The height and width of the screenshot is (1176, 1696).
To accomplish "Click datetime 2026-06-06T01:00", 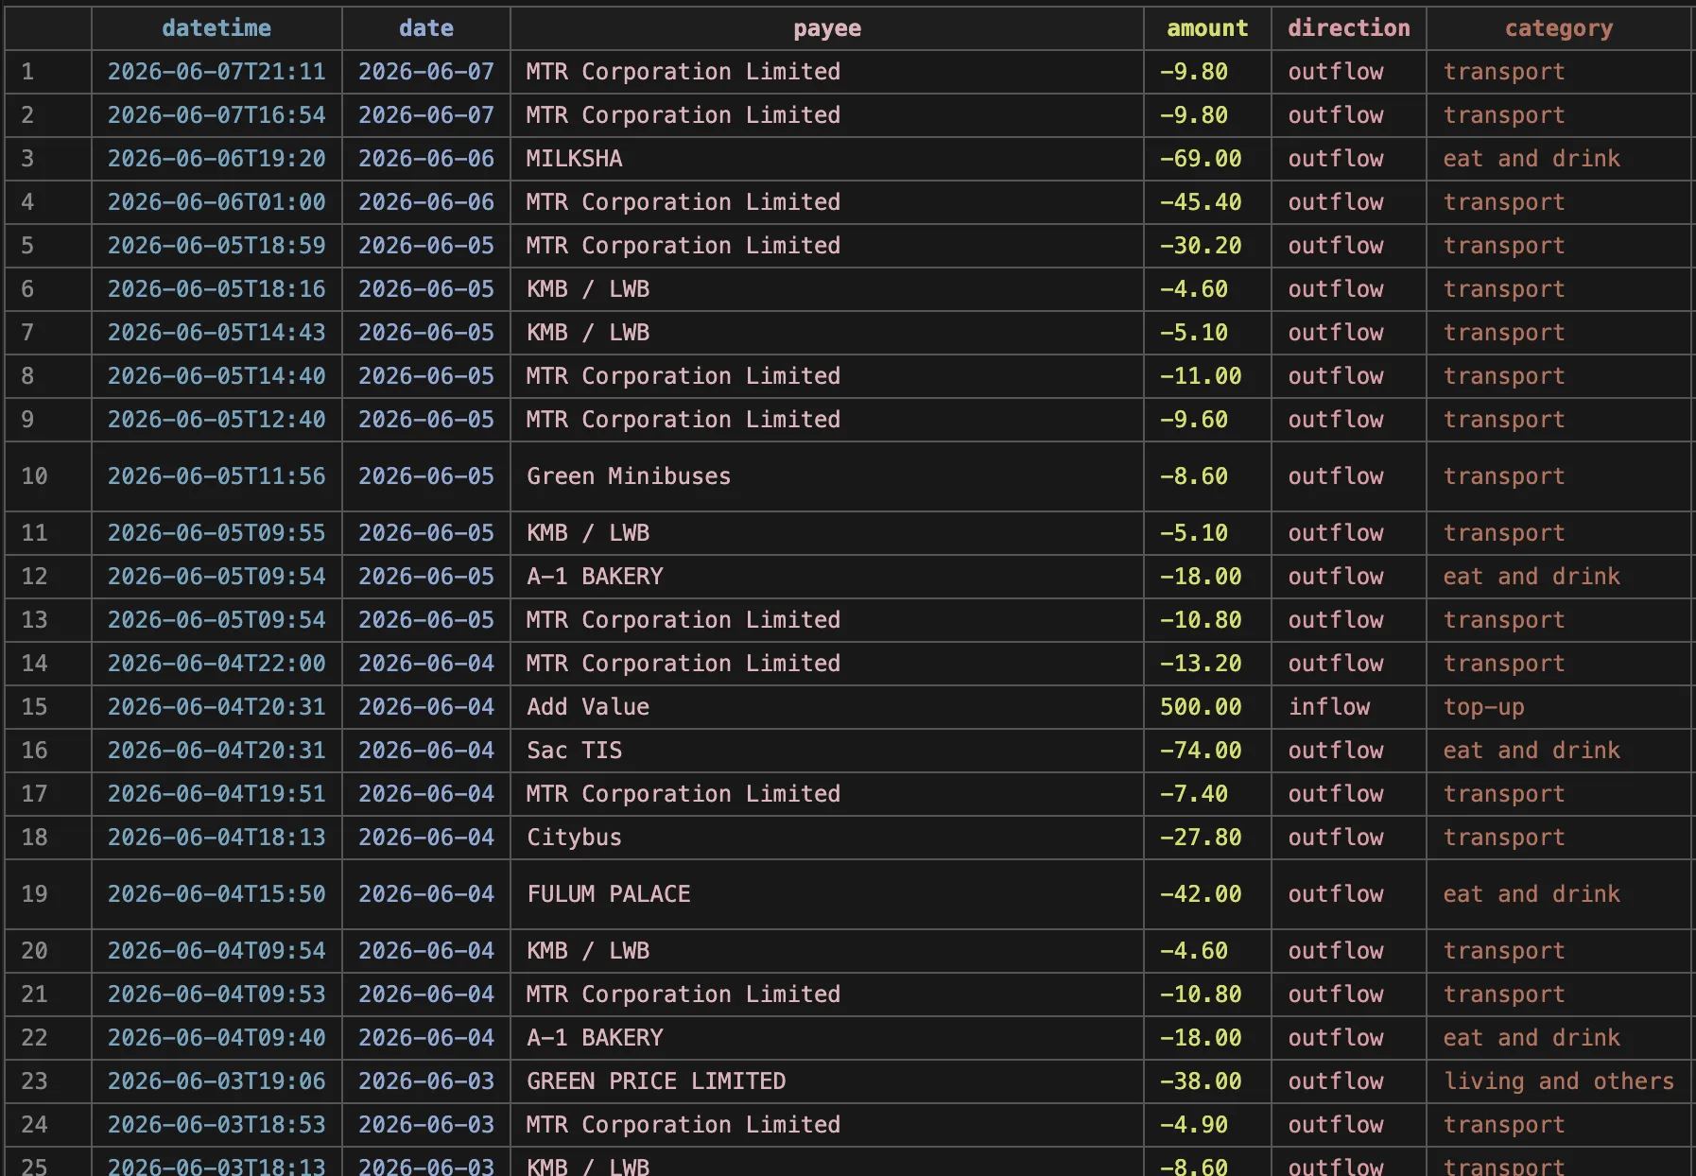I will (216, 202).
